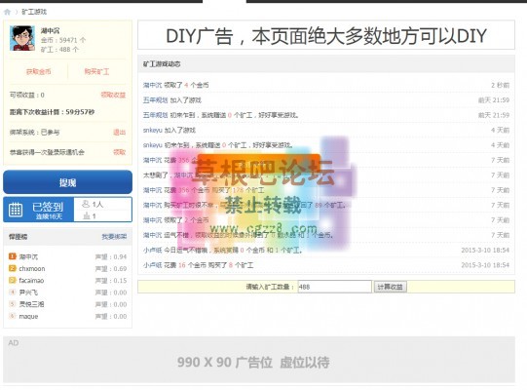Viewport: 527px width, 390px height.
Task: Open the 矿工游戏 breadcrumb link
Action: [34, 12]
